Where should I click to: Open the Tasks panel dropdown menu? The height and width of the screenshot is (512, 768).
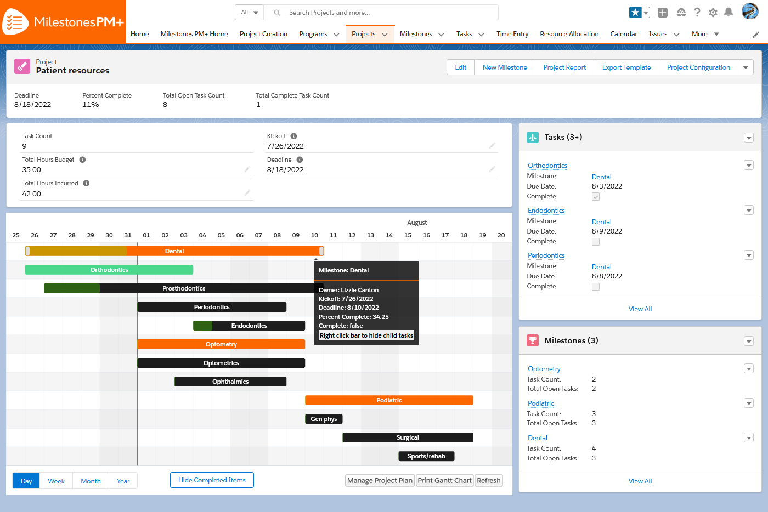[x=749, y=138]
